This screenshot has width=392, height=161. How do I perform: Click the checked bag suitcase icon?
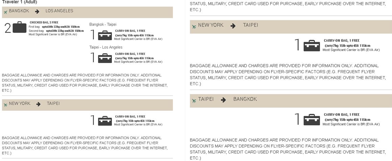[19, 27]
